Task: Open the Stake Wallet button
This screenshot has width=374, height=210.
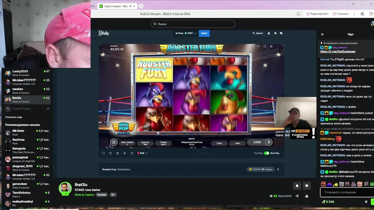Action: 204,33
